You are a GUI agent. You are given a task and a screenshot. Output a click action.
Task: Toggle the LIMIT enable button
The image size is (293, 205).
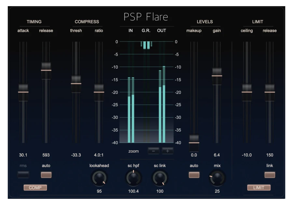tap(259, 187)
